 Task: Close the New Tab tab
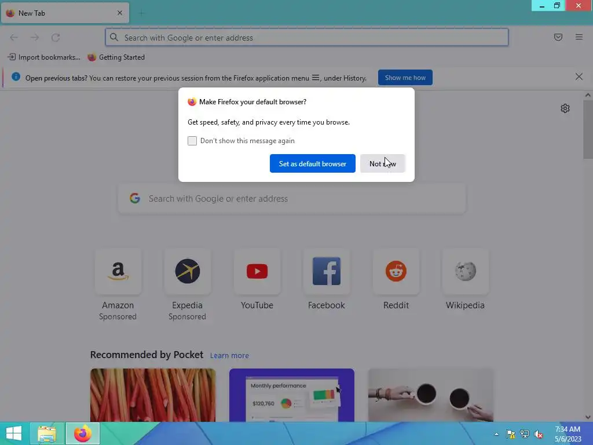pyautogui.click(x=120, y=13)
